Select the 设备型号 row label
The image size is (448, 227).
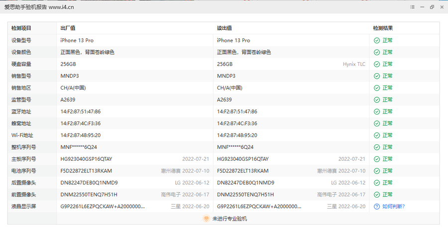(21, 40)
